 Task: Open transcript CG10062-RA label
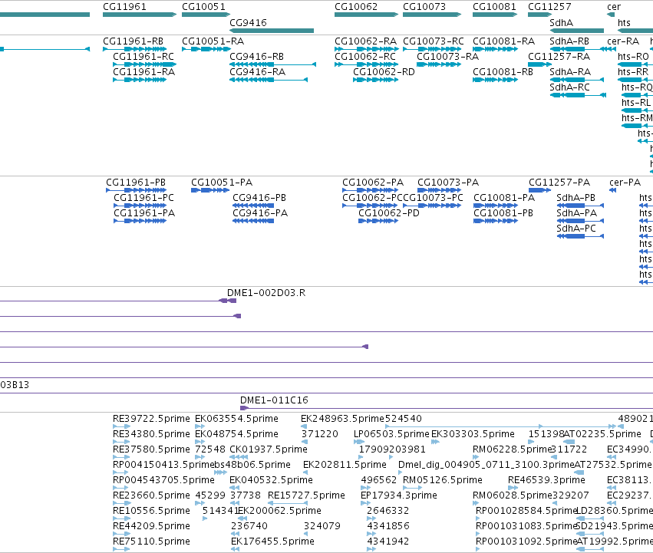(x=366, y=41)
